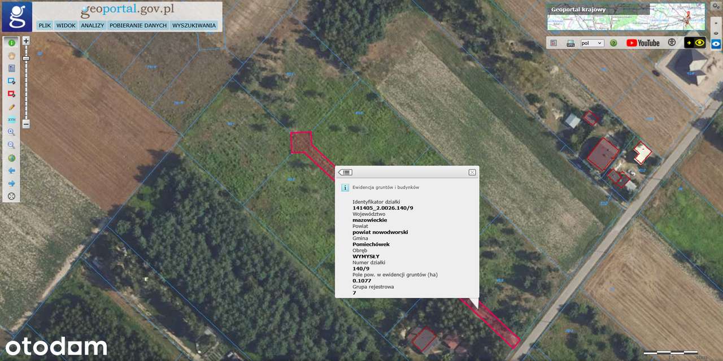723x361 pixels.
Task: Select the red rectangle selection tool
Action: click(x=11, y=94)
